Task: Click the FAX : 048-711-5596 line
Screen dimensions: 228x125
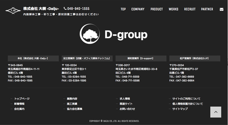Action: 127,80
